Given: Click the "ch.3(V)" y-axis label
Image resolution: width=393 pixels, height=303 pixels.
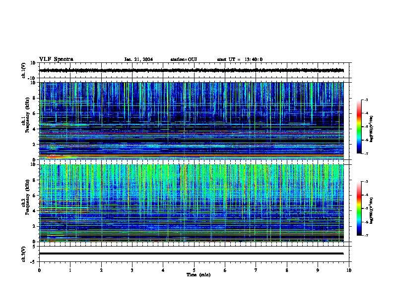Looking at the screenshot, I should coord(23,254).
